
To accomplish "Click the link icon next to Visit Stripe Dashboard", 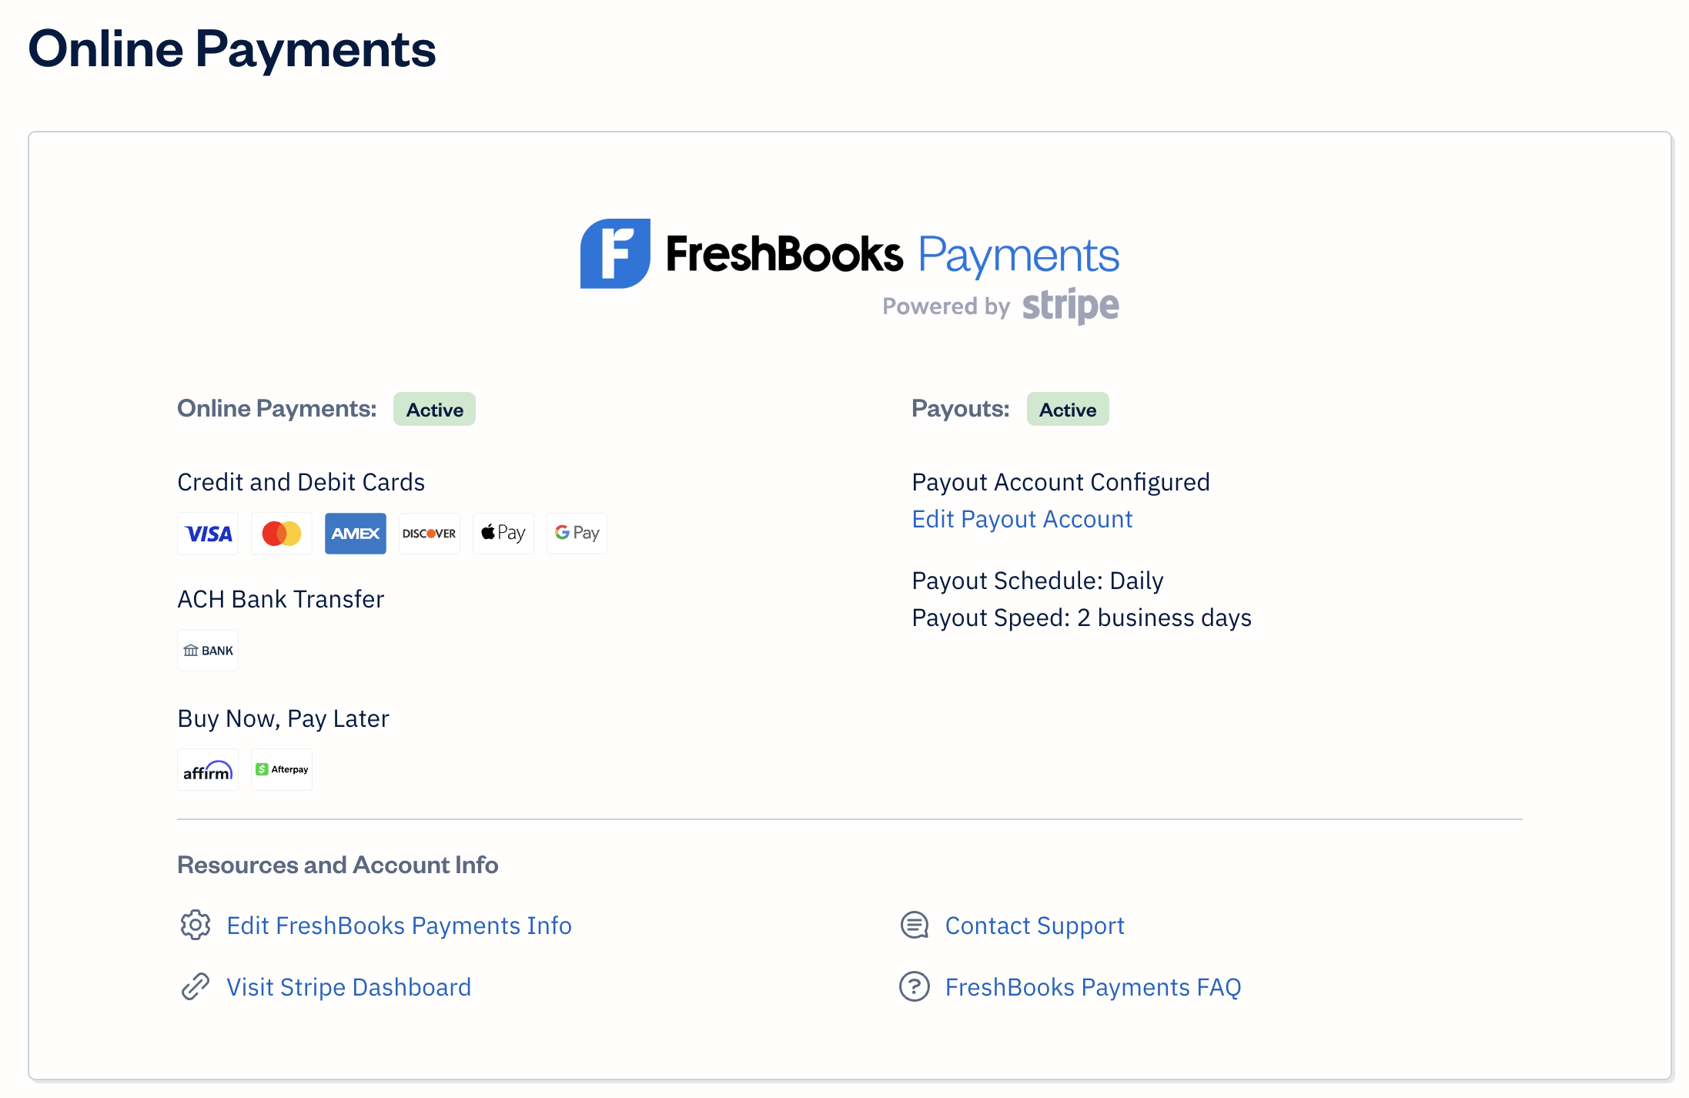I will pyautogui.click(x=195, y=986).
